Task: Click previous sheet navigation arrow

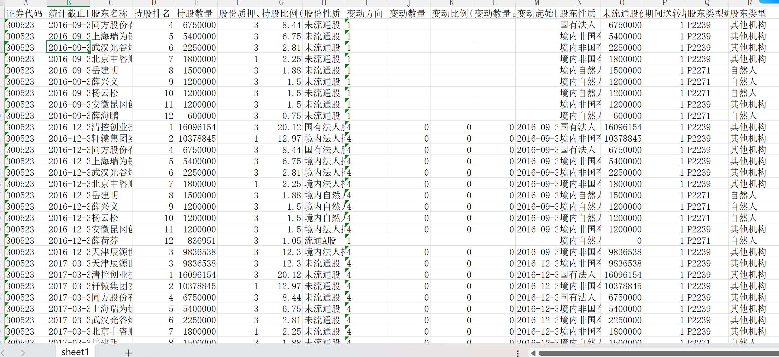Action: click(3, 353)
